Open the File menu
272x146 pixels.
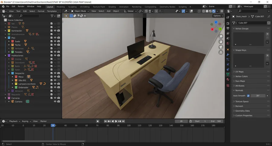8,6
